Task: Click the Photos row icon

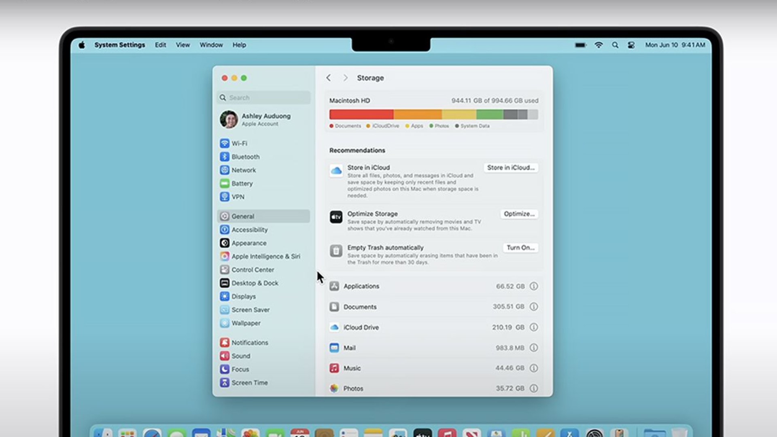Action: point(334,388)
